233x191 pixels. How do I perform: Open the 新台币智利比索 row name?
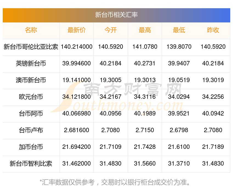pos(31,164)
